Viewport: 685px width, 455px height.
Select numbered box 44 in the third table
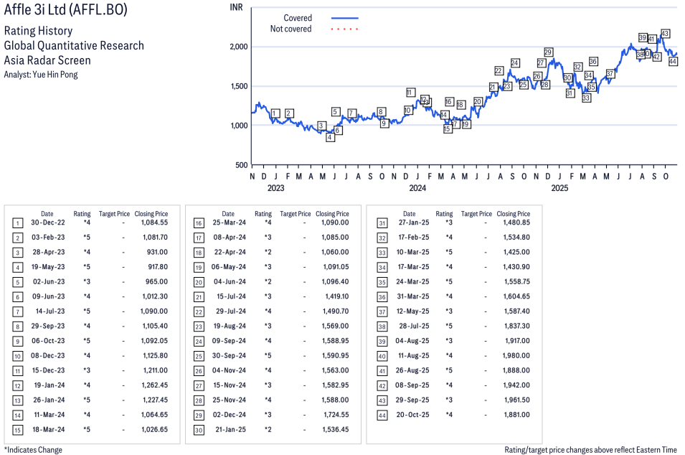click(x=380, y=415)
